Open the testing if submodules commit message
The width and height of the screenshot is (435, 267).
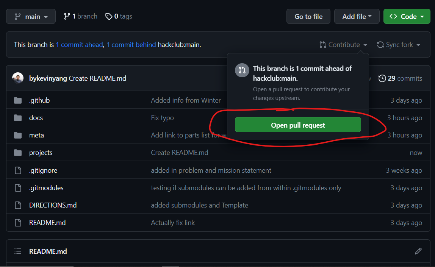coord(246,188)
